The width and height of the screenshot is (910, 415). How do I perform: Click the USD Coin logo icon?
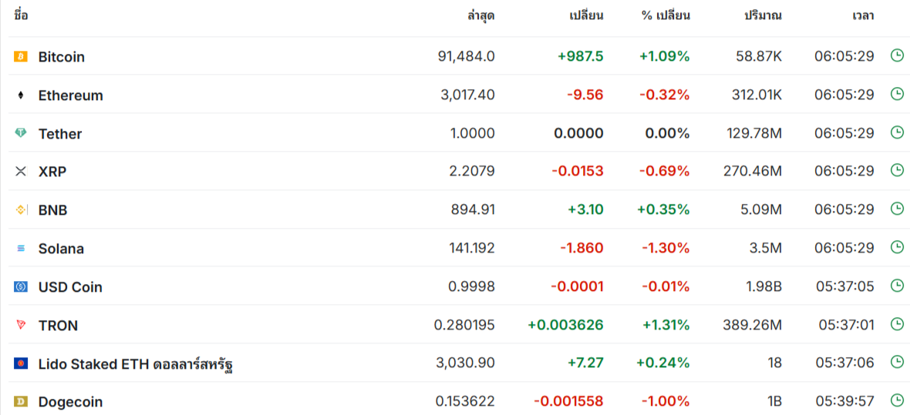click(x=21, y=286)
